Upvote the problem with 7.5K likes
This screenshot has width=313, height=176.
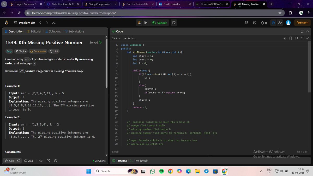coord(9,161)
